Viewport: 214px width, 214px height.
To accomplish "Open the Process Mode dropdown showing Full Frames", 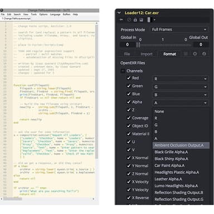I will point(179,30).
